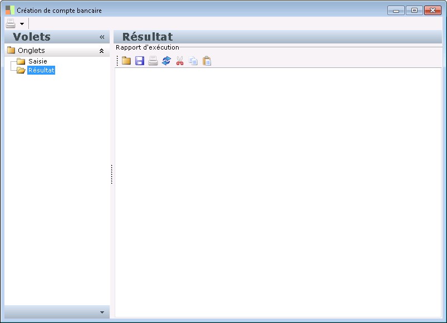Open a report with the folder toolbar icon
Image resolution: width=447 pixels, height=323 pixels.
click(x=126, y=61)
